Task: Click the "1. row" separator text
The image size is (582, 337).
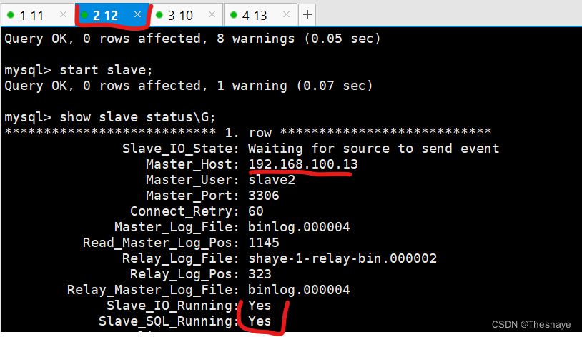Action: [248, 132]
